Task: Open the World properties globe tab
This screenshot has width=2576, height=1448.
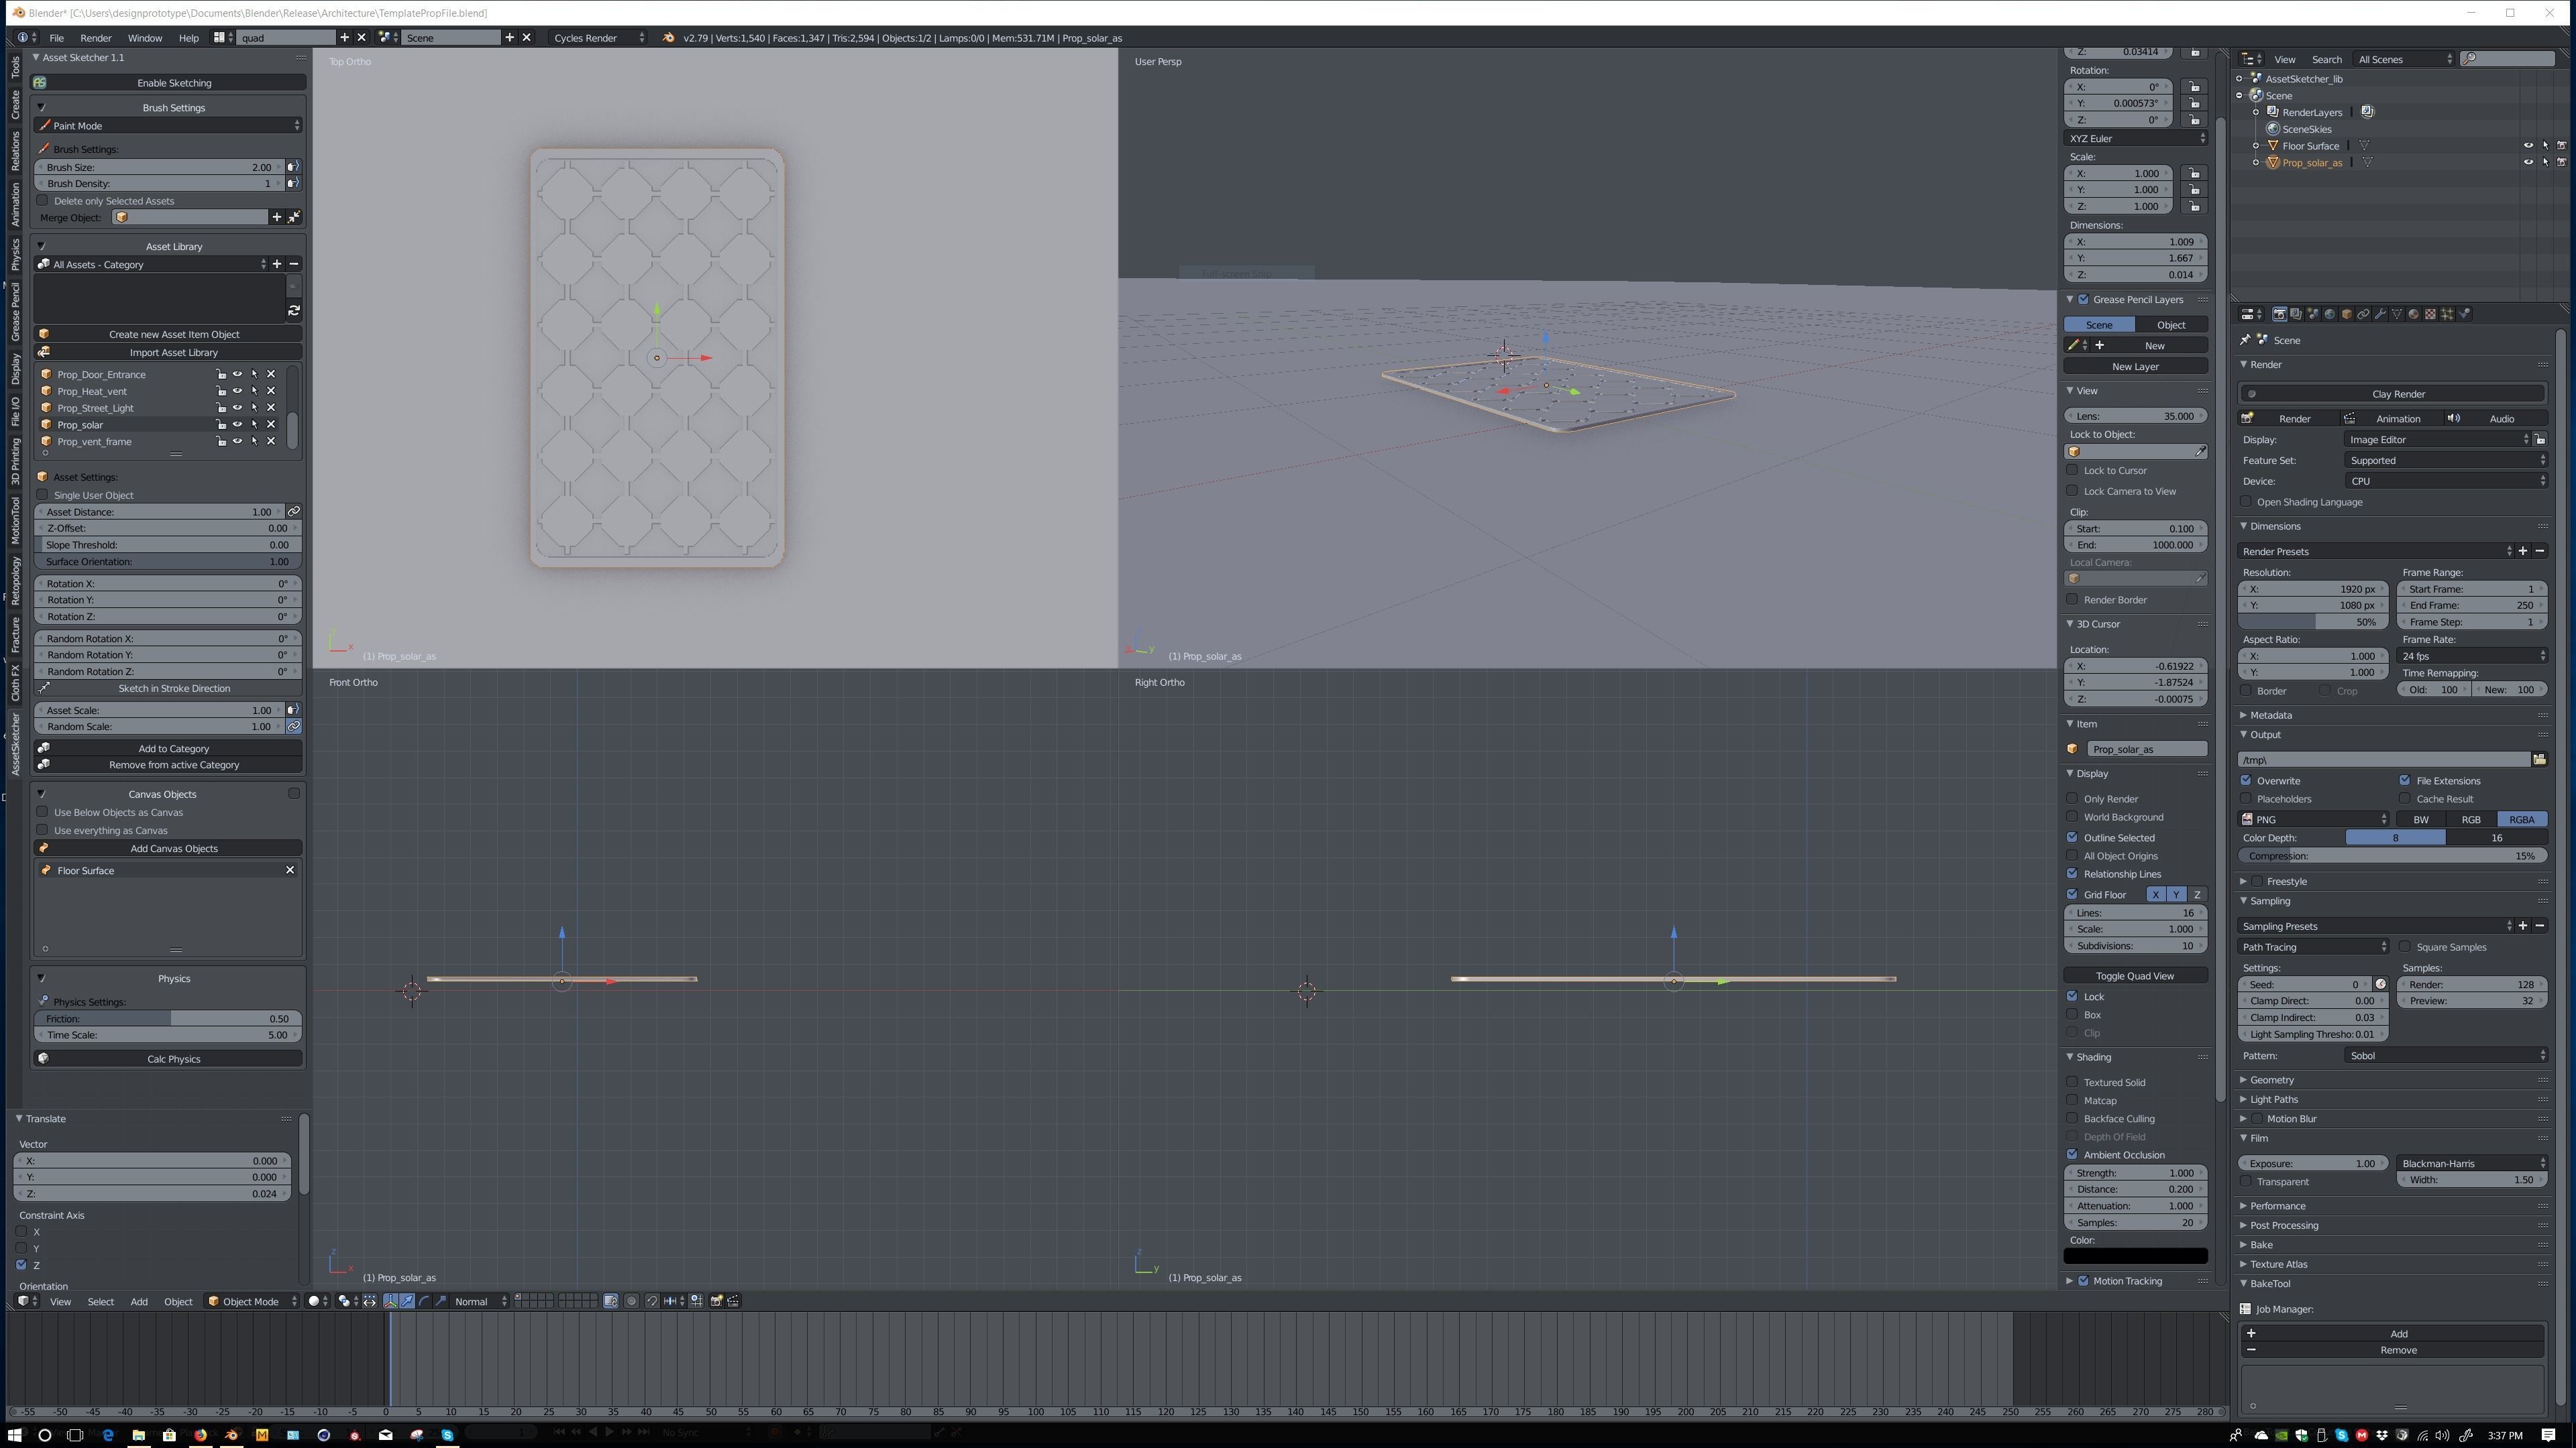Action: [x=2330, y=314]
